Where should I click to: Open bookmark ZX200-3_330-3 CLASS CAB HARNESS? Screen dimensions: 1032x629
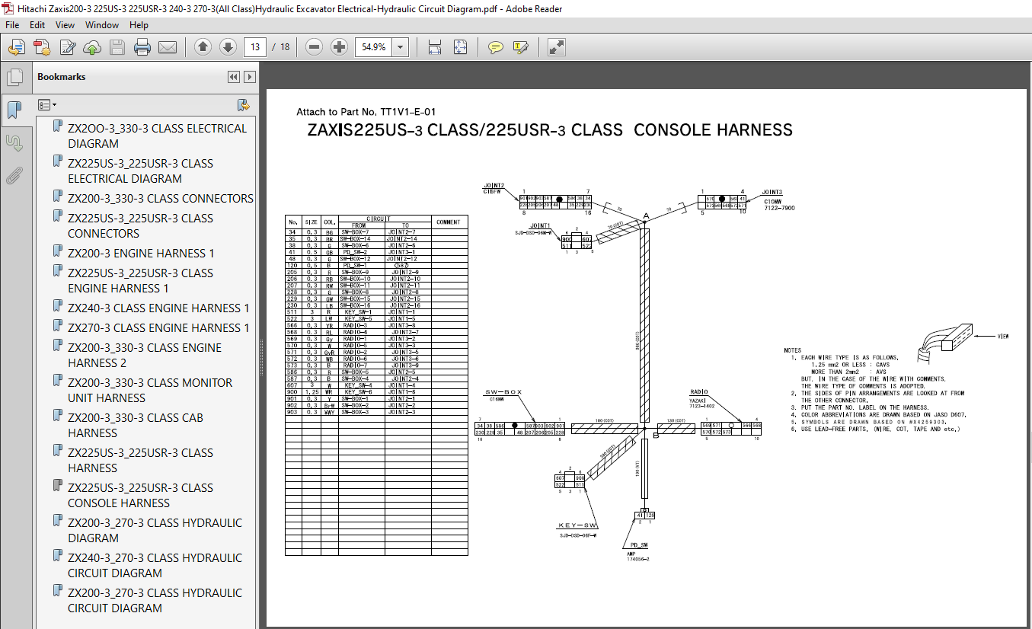(x=137, y=425)
